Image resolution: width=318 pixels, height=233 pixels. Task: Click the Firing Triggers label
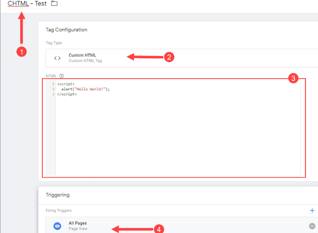coord(59,210)
